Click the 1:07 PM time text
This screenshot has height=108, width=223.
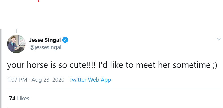point(17,80)
